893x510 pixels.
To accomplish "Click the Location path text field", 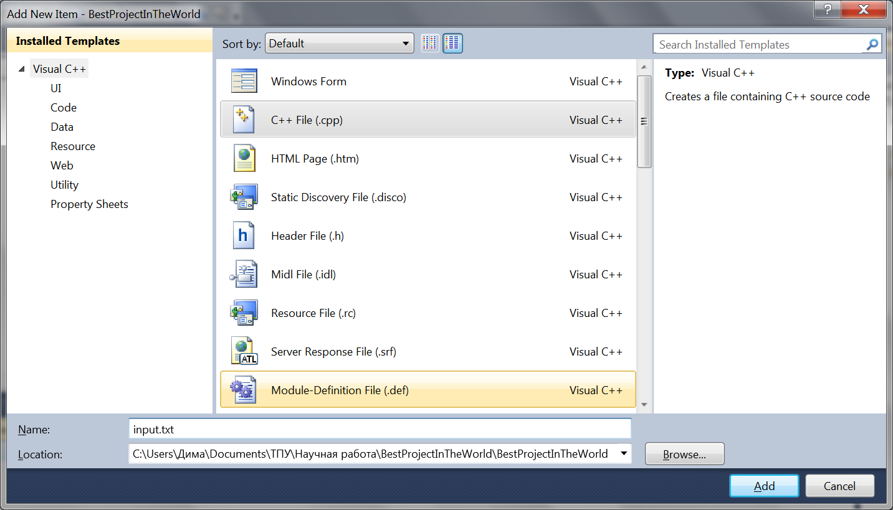I will pos(373,454).
